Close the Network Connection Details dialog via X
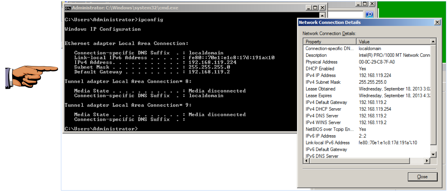This screenshot has width=447, height=192. coord(437,22)
